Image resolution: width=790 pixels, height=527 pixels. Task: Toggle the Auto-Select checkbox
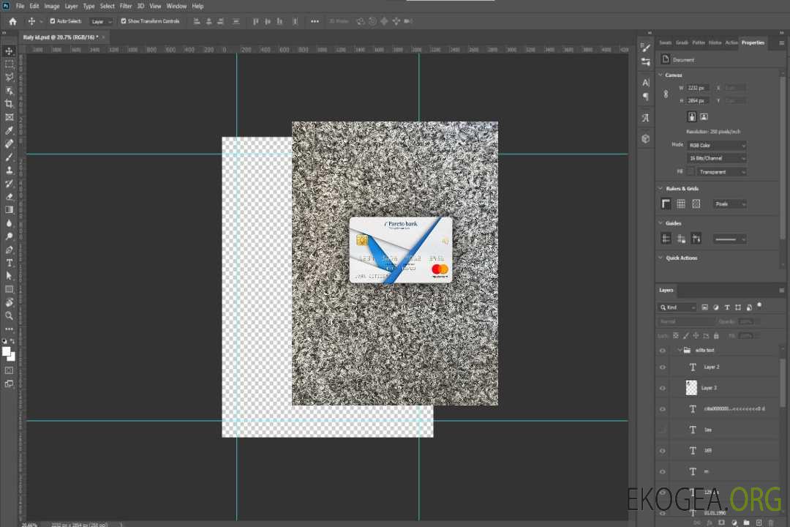53,21
